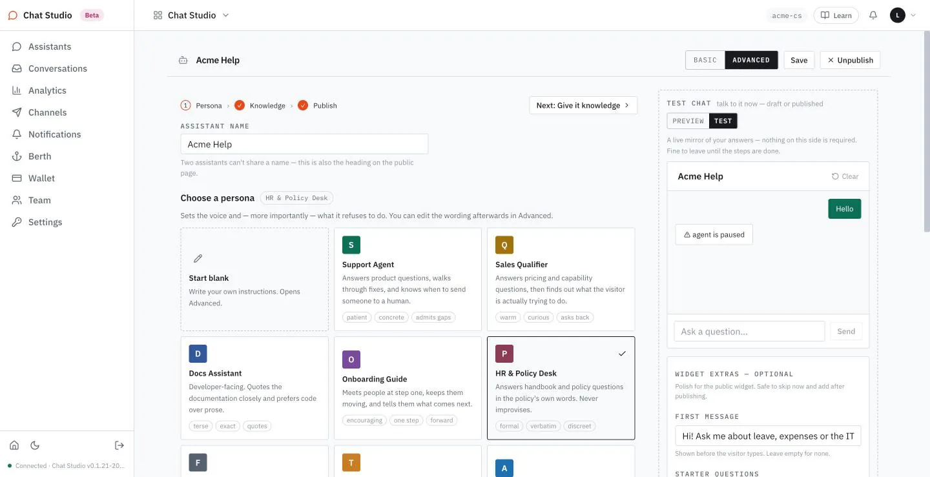Click the log out icon
This screenshot has height=477, width=930.
pyautogui.click(x=119, y=445)
